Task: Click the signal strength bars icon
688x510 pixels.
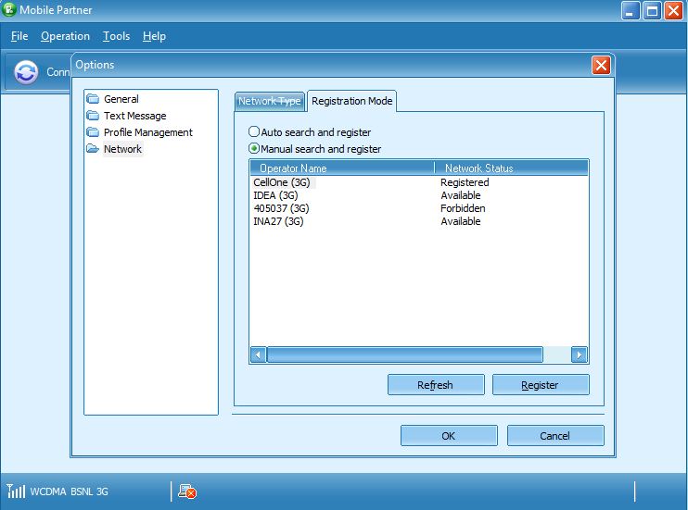Action: [x=16, y=491]
